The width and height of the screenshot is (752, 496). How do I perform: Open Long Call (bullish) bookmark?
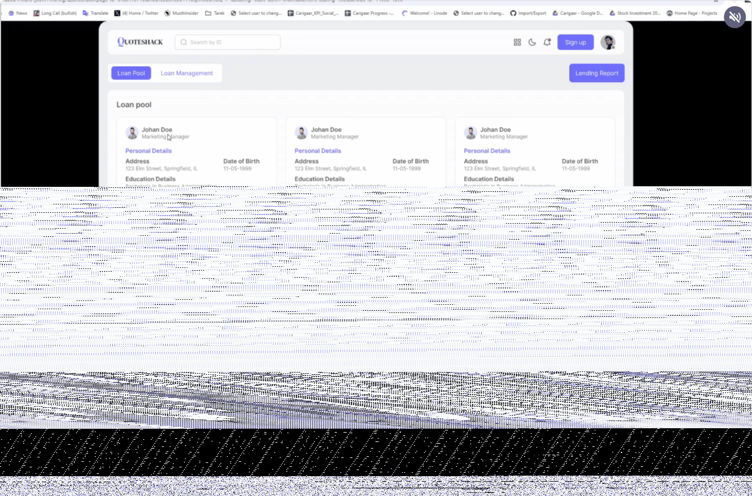click(x=55, y=13)
